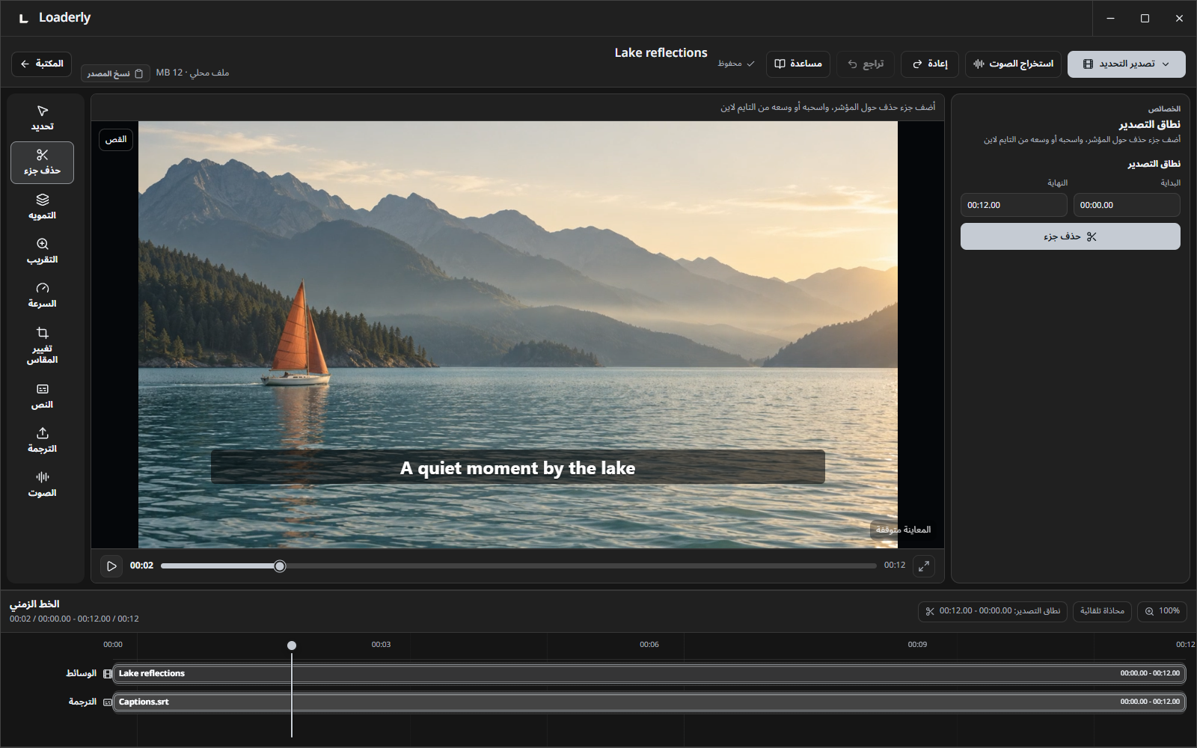Open the التمويه blur tool

pos(42,206)
